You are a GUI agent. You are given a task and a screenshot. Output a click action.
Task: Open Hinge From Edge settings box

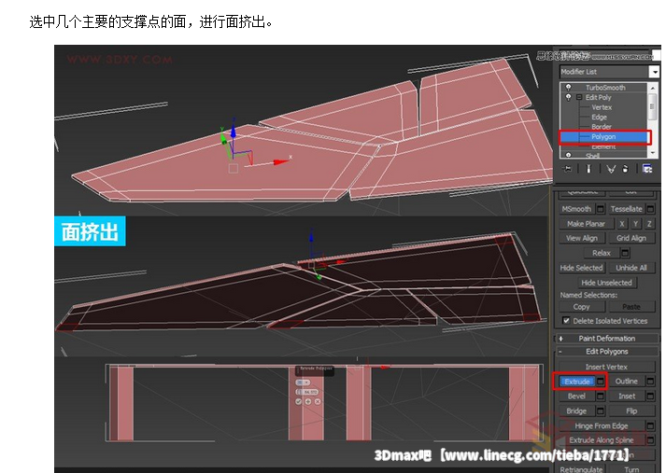650,426
